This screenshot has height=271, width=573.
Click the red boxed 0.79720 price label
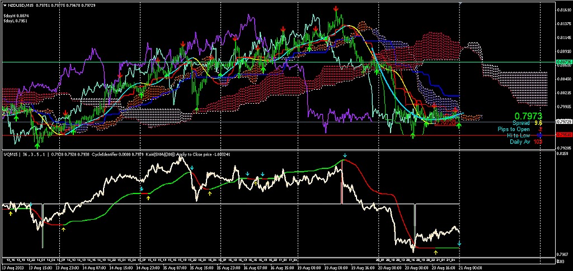click(x=446, y=123)
